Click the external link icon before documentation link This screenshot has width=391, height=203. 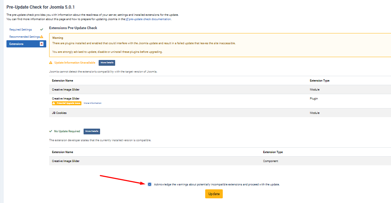(127, 19)
